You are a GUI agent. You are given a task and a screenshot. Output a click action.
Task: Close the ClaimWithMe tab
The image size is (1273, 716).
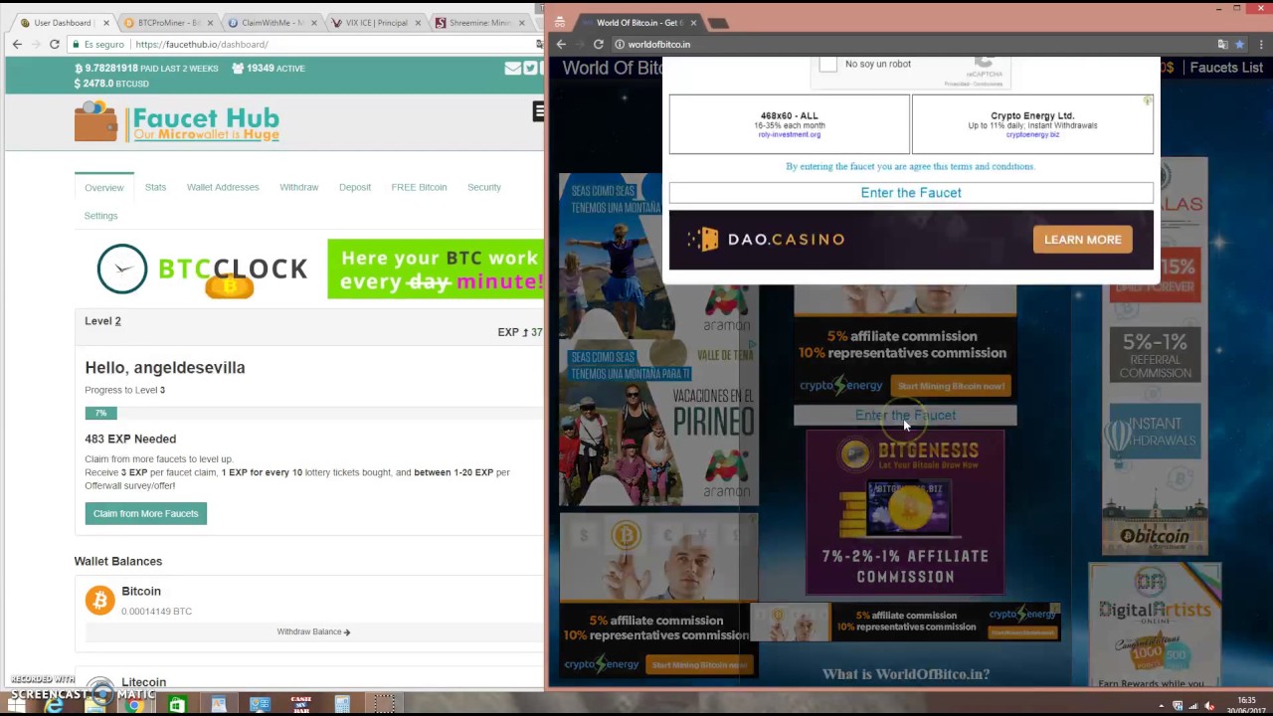[313, 23]
